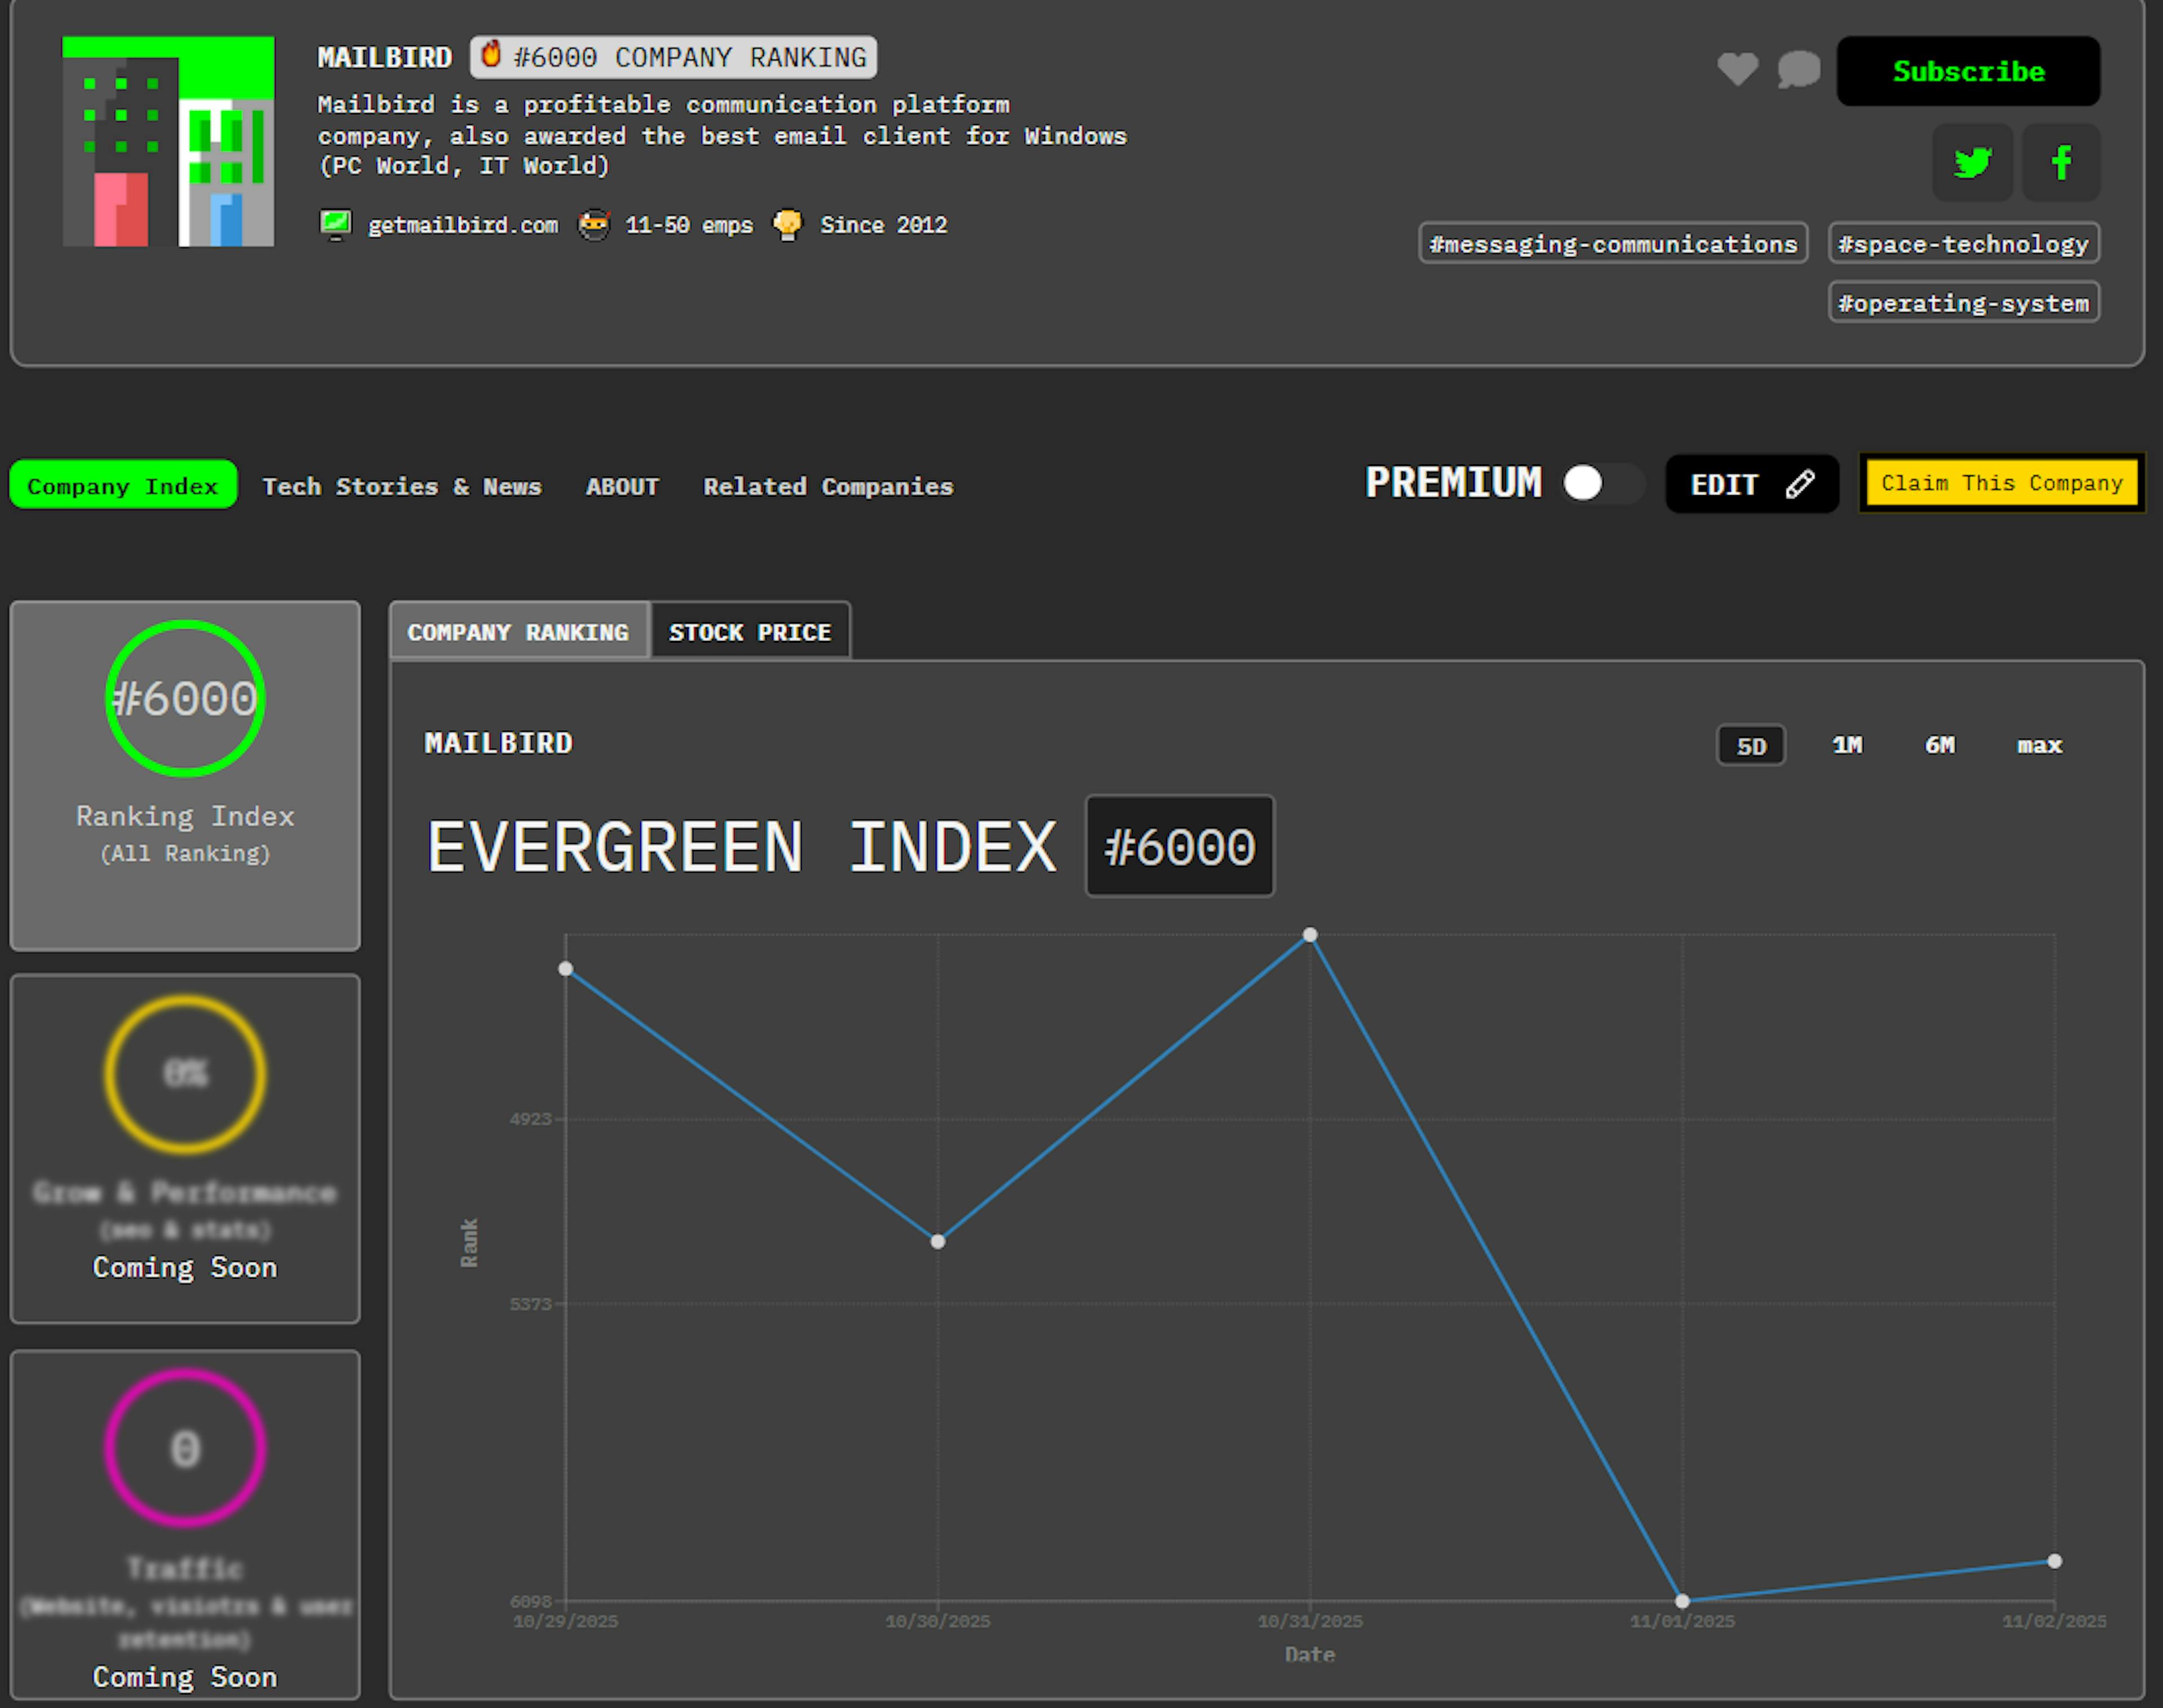
Task: Share on Twitter icon
Action: tap(1972, 162)
